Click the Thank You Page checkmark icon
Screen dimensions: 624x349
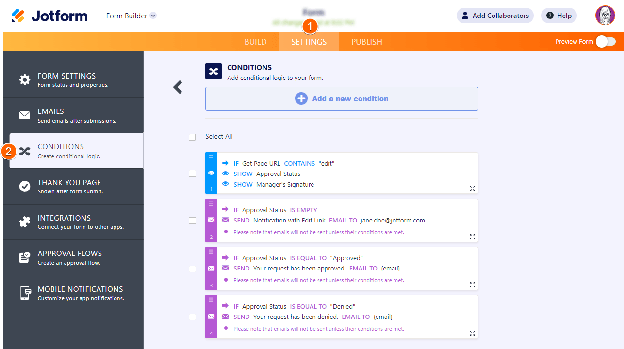tap(25, 186)
